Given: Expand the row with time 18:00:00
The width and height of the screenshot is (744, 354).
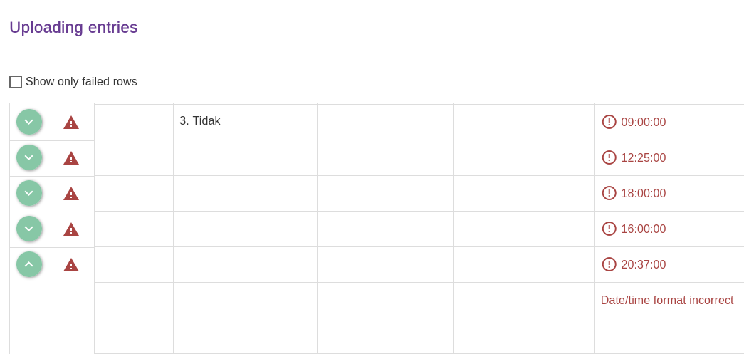Looking at the screenshot, I should point(29,193).
